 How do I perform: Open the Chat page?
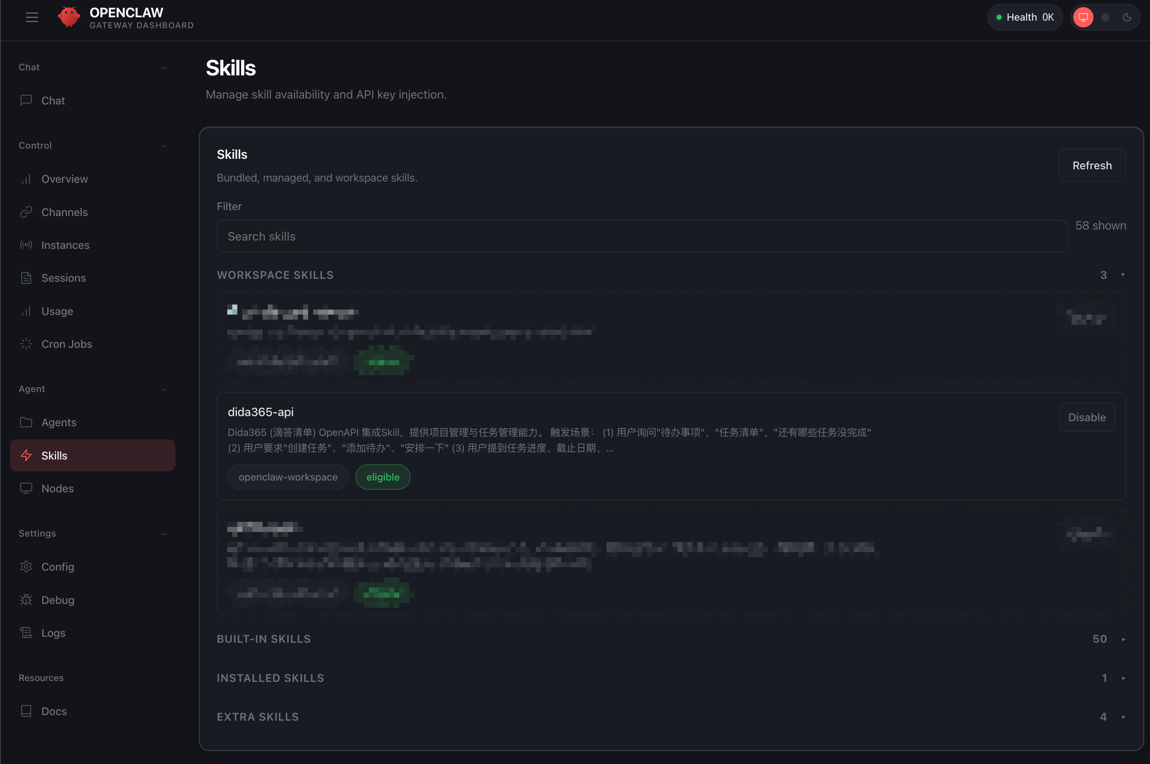53,101
